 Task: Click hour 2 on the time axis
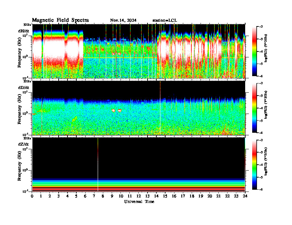pos(50,196)
